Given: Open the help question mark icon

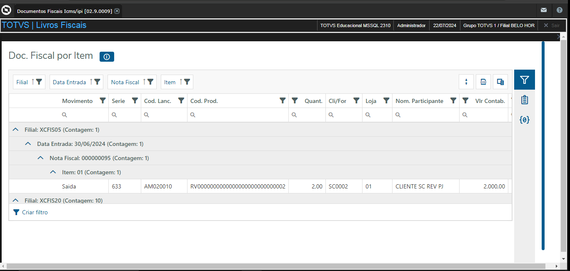Looking at the screenshot, I should [x=560, y=10].
